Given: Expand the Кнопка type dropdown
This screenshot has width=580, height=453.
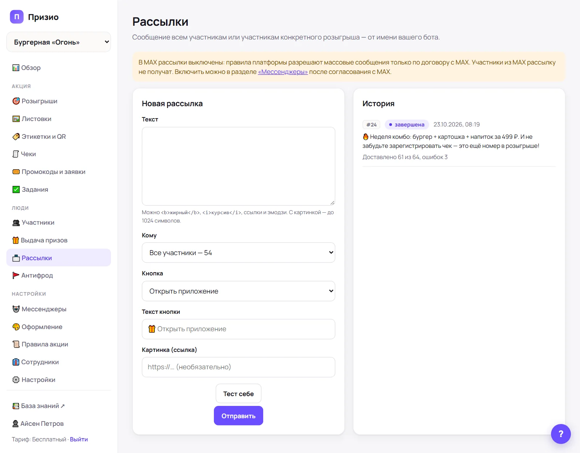Looking at the screenshot, I should [x=239, y=291].
